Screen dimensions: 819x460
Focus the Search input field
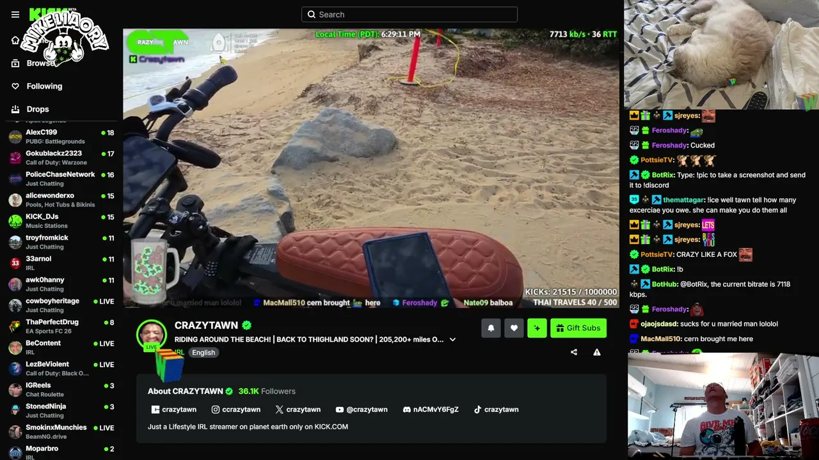(409, 15)
